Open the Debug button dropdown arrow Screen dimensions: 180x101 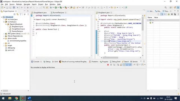(x=53, y=8)
